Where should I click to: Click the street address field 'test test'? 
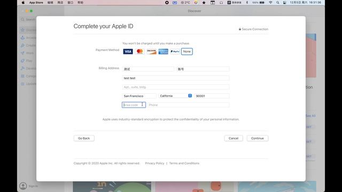[176, 78]
